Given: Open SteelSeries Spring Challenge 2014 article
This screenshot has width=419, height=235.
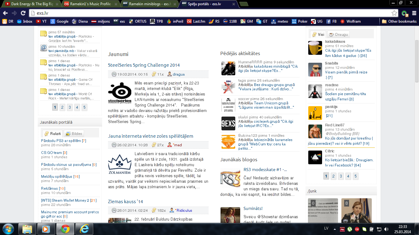Looking at the screenshot, I should pos(144,65).
